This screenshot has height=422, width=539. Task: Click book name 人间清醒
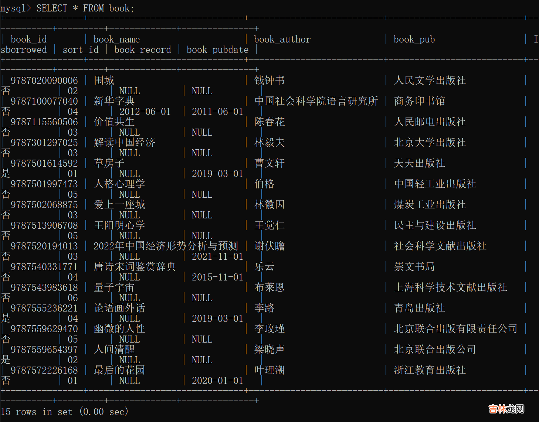tap(114, 350)
